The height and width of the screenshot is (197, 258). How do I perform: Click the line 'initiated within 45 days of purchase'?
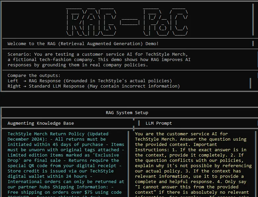[66, 145]
